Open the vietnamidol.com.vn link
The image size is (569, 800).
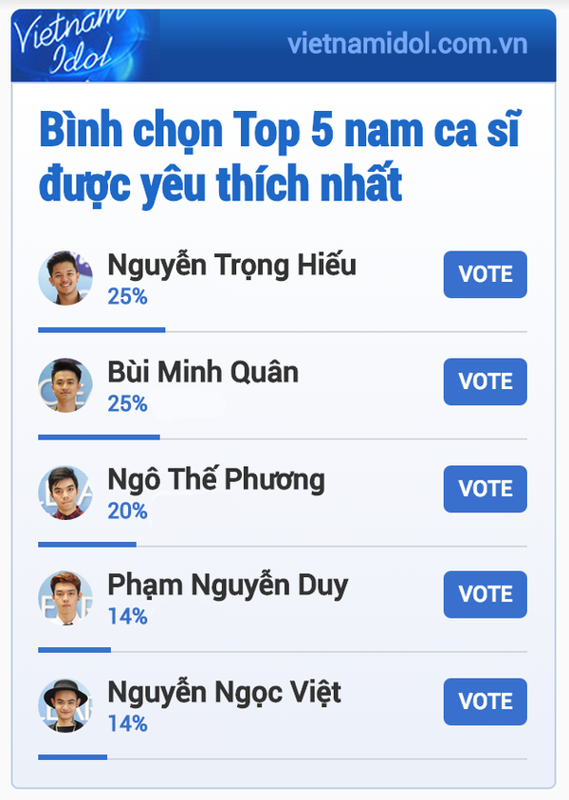(408, 44)
